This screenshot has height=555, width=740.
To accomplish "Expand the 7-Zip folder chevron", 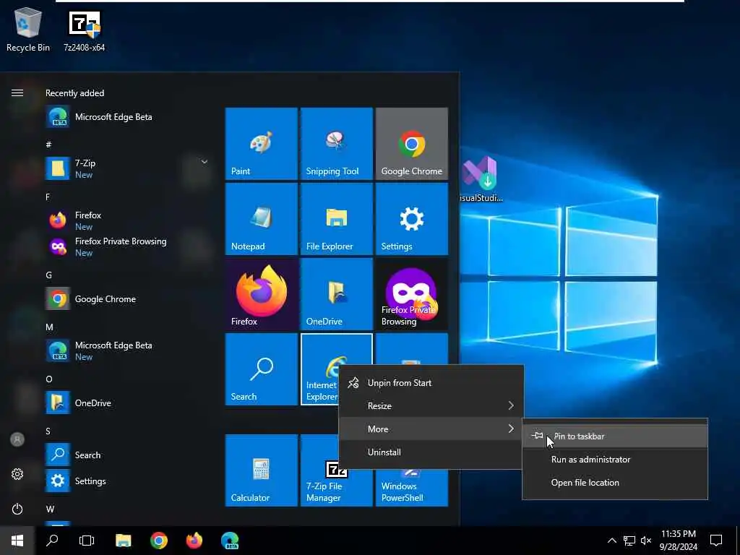I will click(205, 162).
